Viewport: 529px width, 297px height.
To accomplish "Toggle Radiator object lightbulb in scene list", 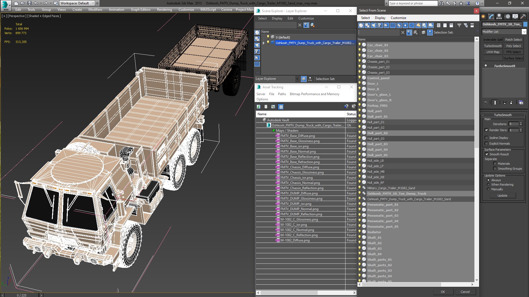I will 360,232.
